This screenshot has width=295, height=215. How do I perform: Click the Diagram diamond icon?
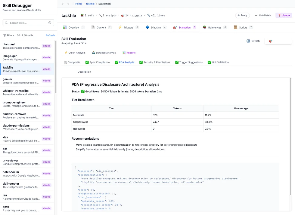(x=147, y=27)
